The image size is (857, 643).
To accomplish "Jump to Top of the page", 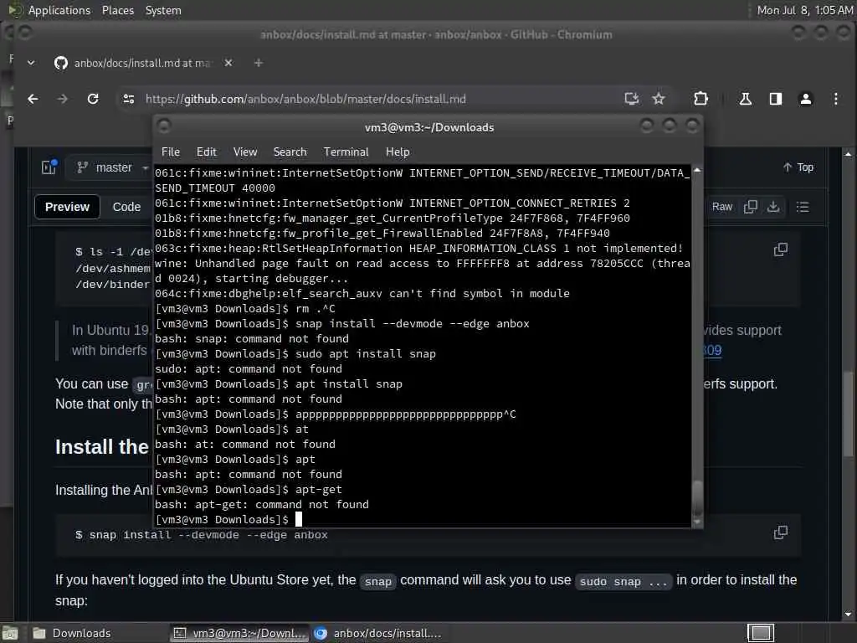I will [798, 167].
